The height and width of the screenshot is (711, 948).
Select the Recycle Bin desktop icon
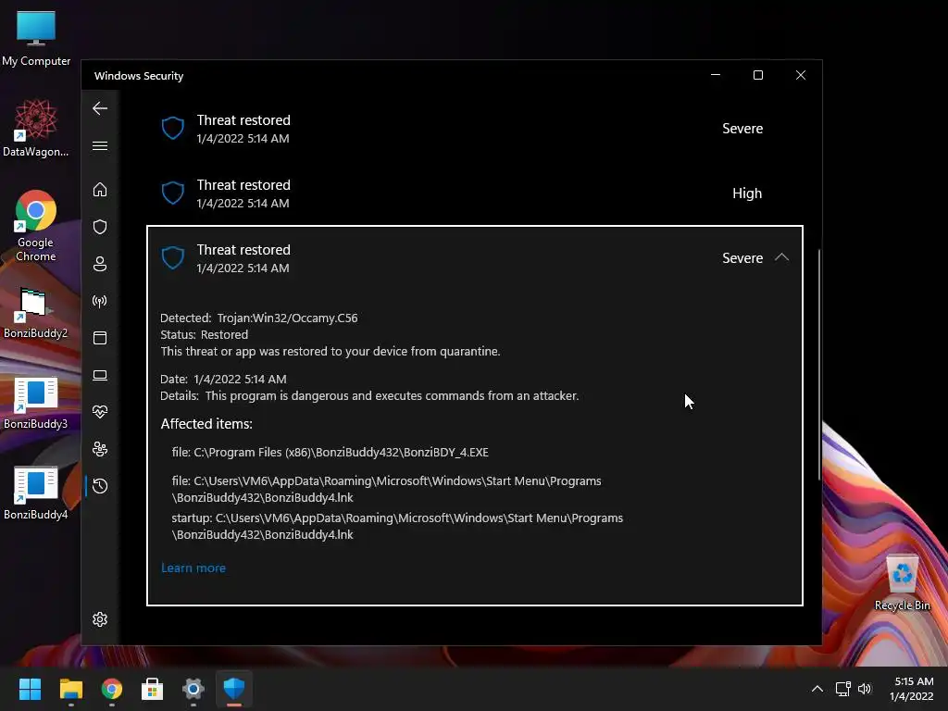click(902, 581)
